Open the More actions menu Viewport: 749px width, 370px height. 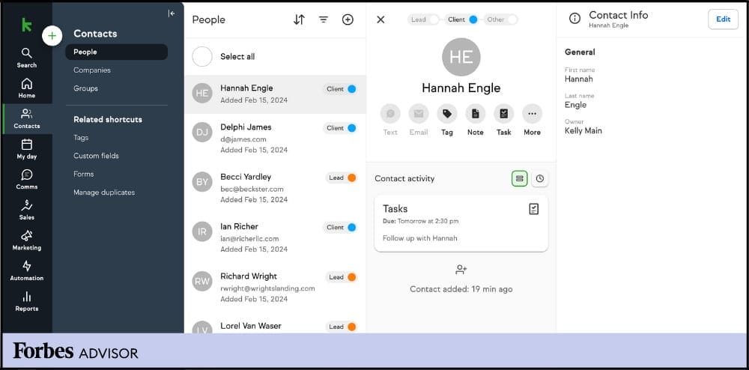click(532, 114)
